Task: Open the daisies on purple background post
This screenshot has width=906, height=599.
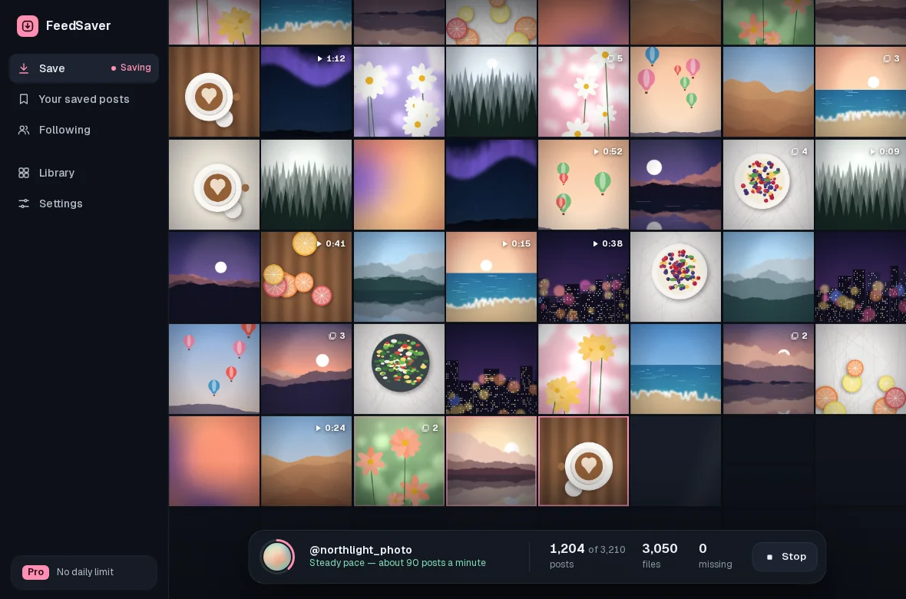Action: pyautogui.click(x=398, y=92)
